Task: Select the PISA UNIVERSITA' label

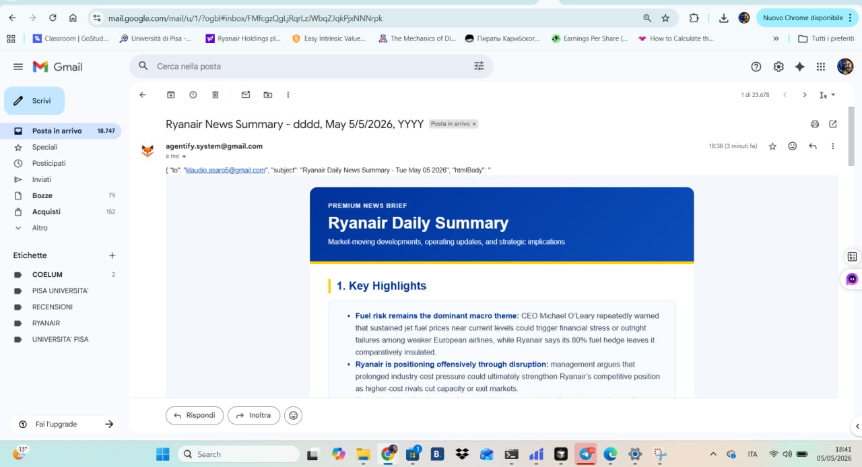Action: coord(61,290)
